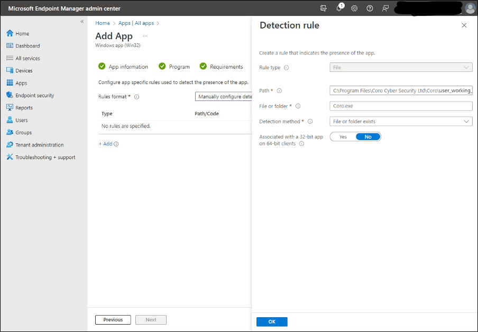Open the notifications bell icon
478x332 pixels.
coord(339,8)
